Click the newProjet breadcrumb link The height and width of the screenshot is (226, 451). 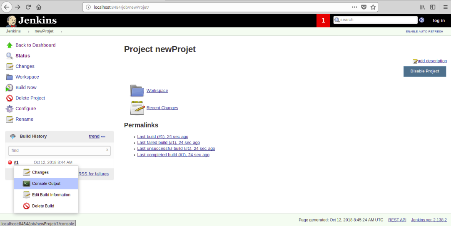point(44,31)
